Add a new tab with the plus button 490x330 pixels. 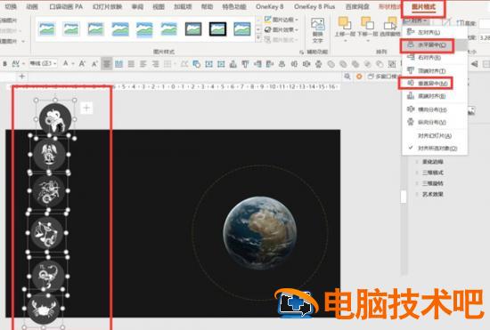tap(22, 76)
